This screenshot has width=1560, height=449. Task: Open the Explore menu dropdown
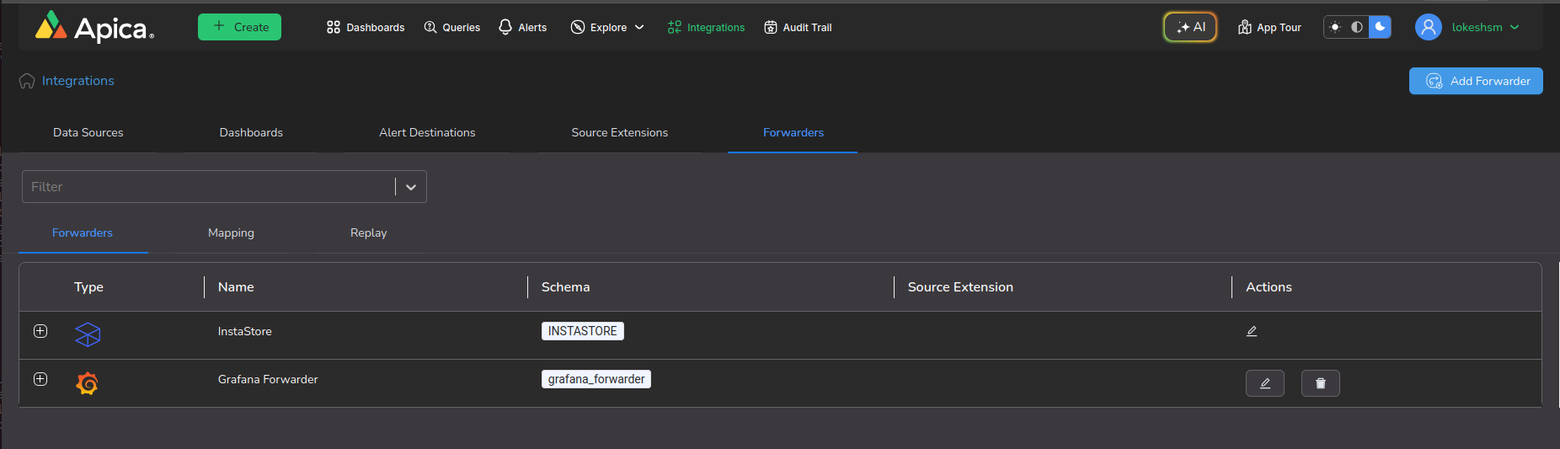click(x=607, y=27)
